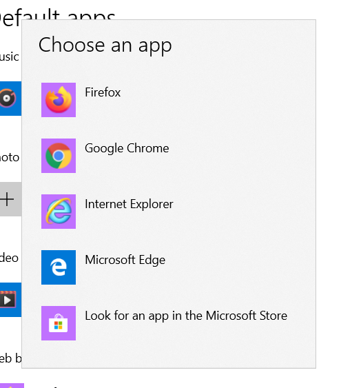The width and height of the screenshot is (341, 388).
Task: Open the Microsoft Store bag icon
Action: pyautogui.click(x=59, y=323)
